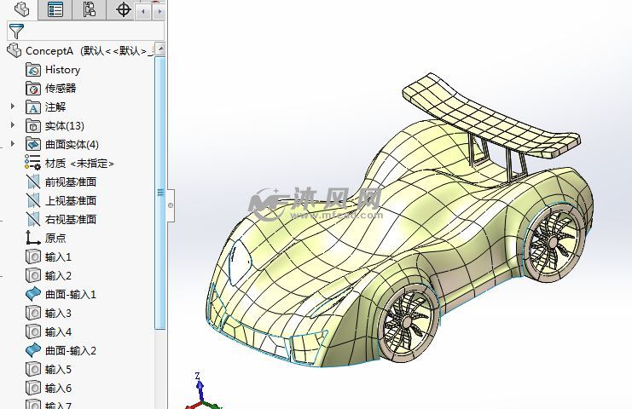The height and width of the screenshot is (409, 632).
Task: Click the feature tree filter funnel icon
Action: pyautogui.click(x=16, y=31)
